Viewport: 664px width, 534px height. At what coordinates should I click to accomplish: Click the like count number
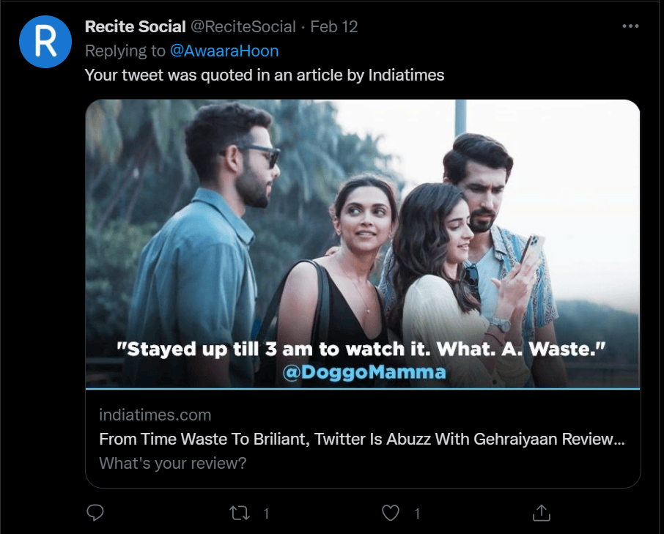pyautogui.click(x=417, y=513)
